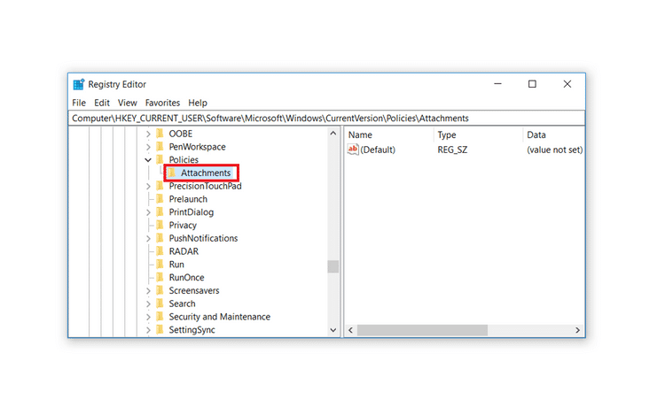Click the Privacy folder icon

[160, 226]
